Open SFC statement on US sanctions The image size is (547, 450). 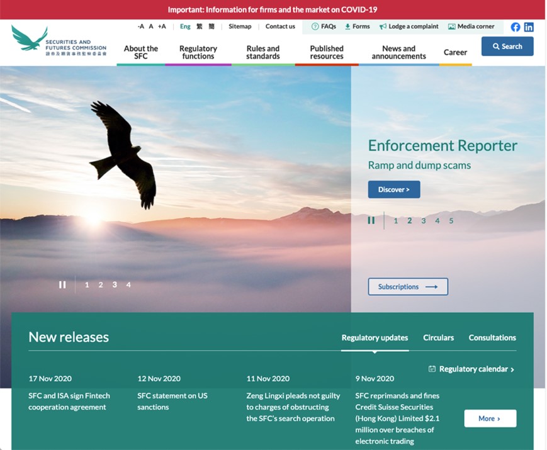pyautogui.click(x=172, y=401)
